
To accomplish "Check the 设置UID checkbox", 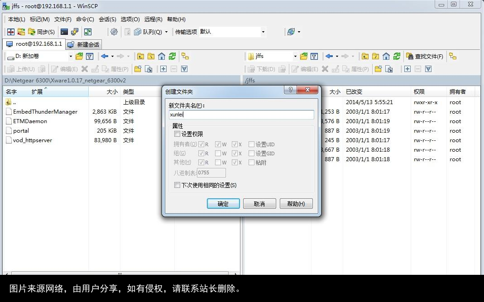I will (x=252, y=144).
